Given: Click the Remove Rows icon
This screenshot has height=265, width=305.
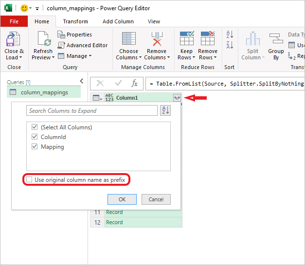Looking at the screenshot, I should pyautogui.click(x=208, y=38).
